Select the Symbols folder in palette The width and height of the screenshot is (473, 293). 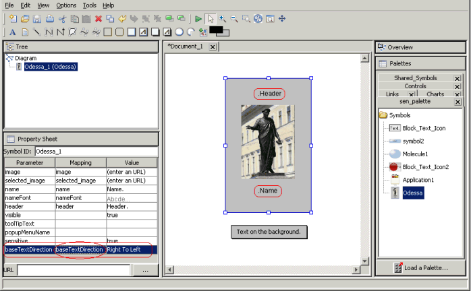(400, 115)
